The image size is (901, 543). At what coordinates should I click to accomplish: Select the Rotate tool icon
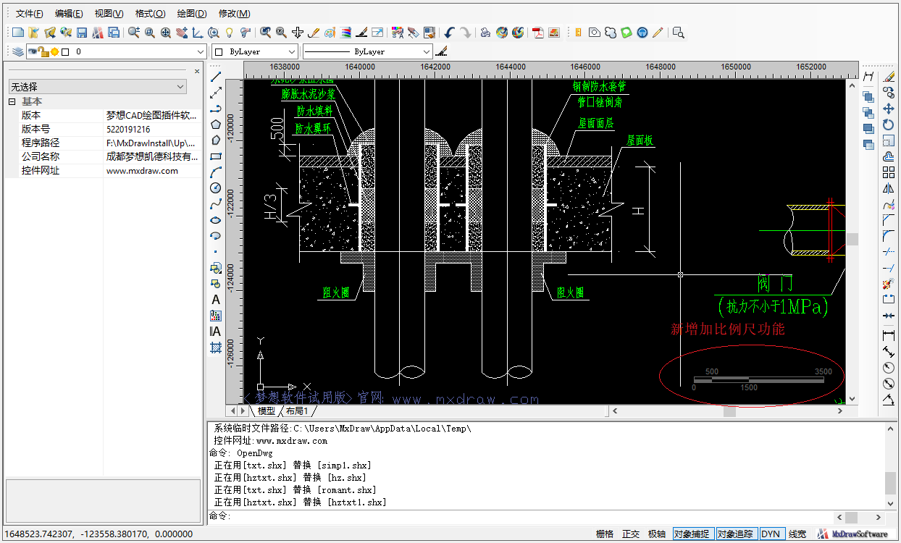[889, 125]
